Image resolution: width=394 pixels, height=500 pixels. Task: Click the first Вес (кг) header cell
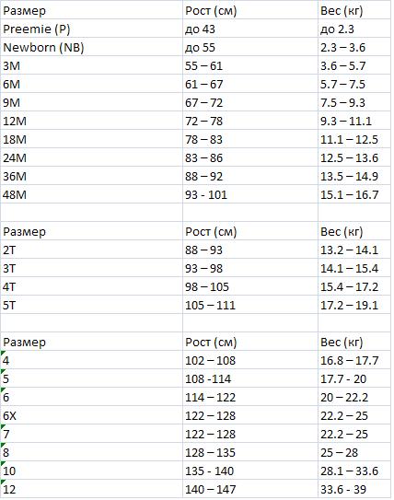(x=354, y=10)
